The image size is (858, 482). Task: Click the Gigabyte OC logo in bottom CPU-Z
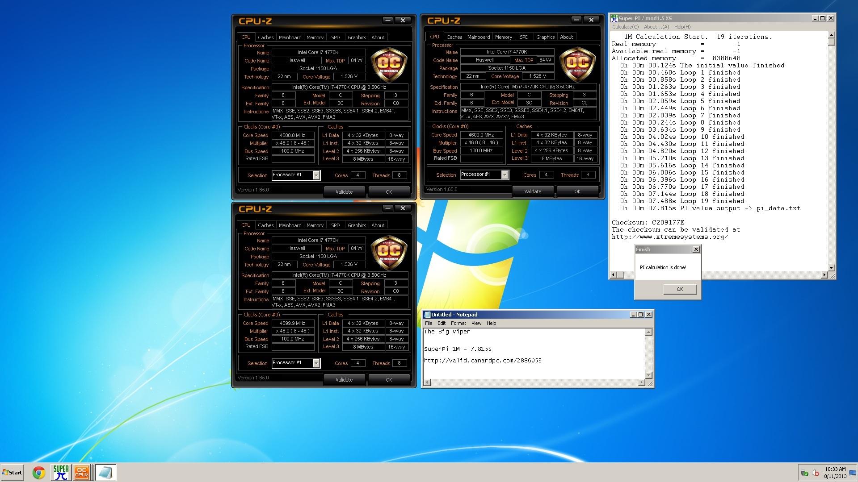[389, 253]
